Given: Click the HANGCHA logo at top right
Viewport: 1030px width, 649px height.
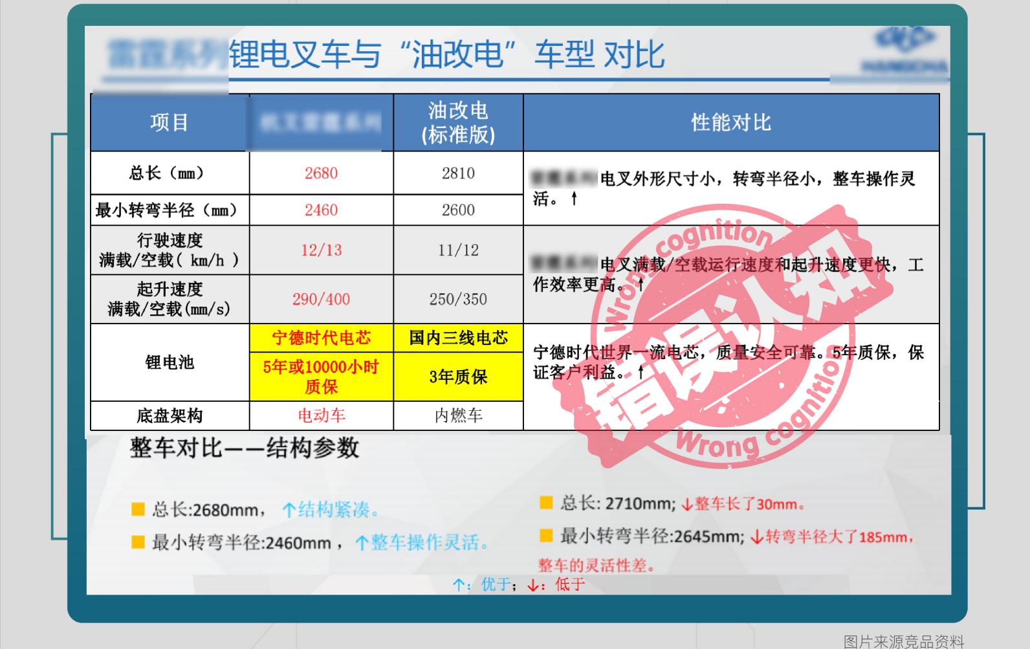Looking at the screenshot, I should click(904, 50).
